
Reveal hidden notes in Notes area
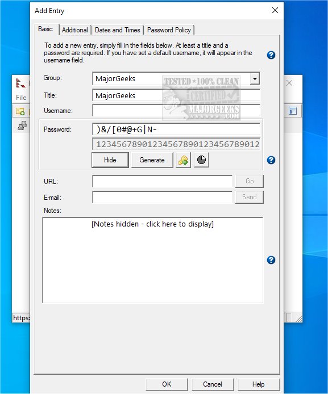point(153,224)
